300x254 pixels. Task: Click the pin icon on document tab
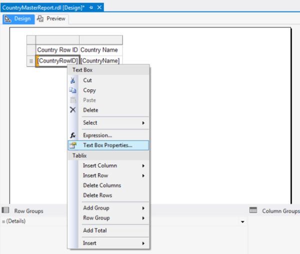(x=91, y=8)
